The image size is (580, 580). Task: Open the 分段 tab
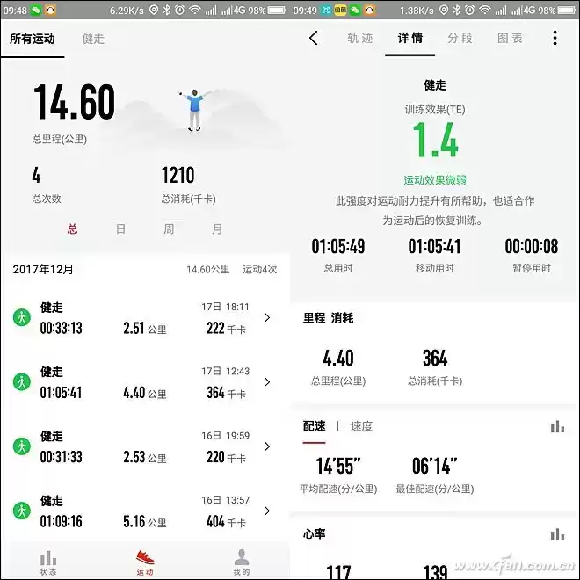click(460, 38)
